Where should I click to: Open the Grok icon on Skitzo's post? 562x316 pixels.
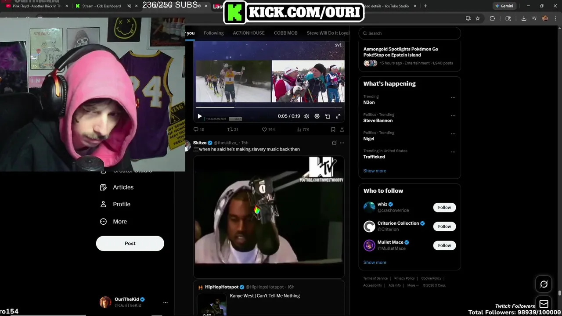[x=334, y=143]
